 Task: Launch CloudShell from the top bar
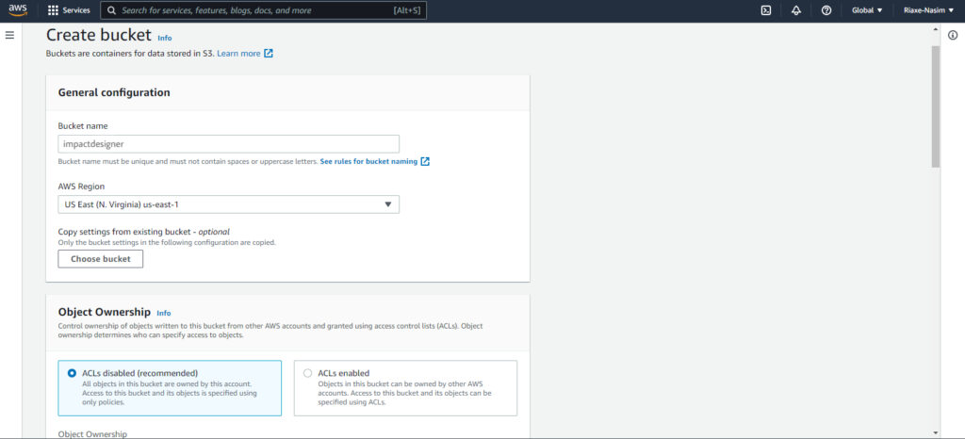[766, 10]
